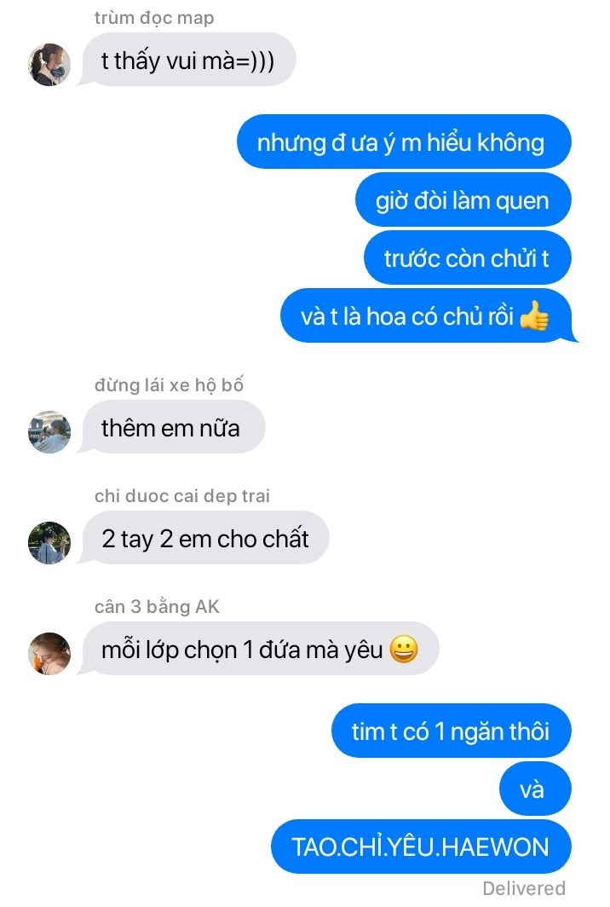Tap the thumbs-up emoji in the blue bubble
610x907 pixels.
click(533, 315)
